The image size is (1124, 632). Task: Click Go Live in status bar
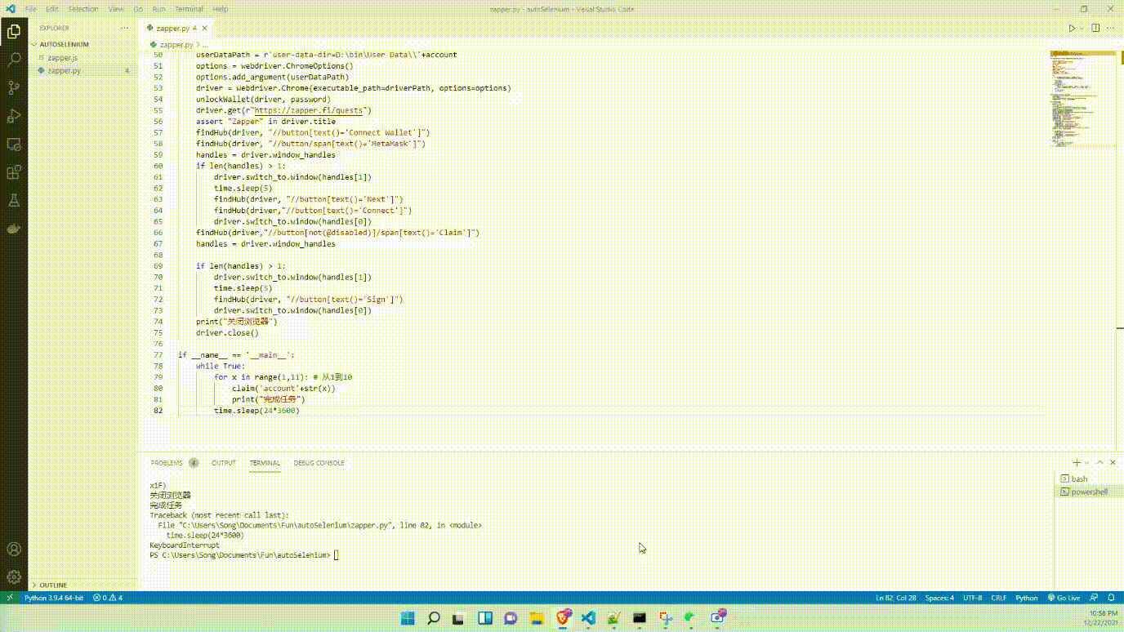tap(1064, 598)
